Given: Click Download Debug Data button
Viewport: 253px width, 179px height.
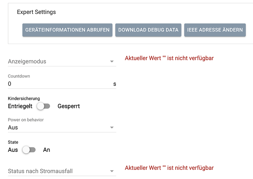Looking at the screenshot, I should pos(148,30).
